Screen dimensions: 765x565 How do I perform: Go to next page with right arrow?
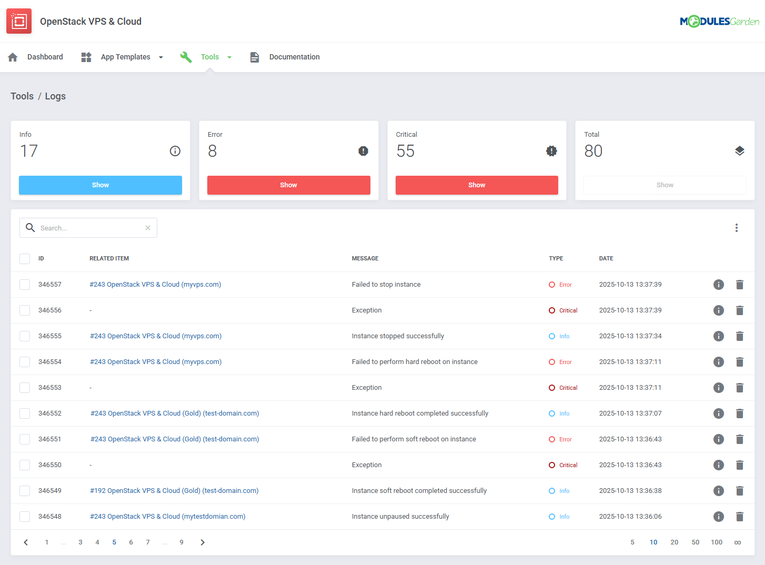tap(203, 542)
